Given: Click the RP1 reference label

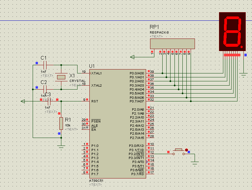Looking at the screenshot, I should point(154,27).
